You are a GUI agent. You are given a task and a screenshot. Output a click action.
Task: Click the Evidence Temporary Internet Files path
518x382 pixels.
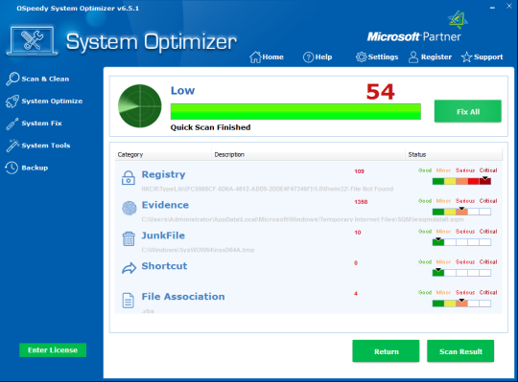(302, 219)
